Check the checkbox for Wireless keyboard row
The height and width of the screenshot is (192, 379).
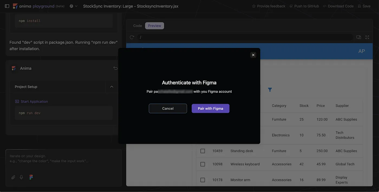pos(202,164)
